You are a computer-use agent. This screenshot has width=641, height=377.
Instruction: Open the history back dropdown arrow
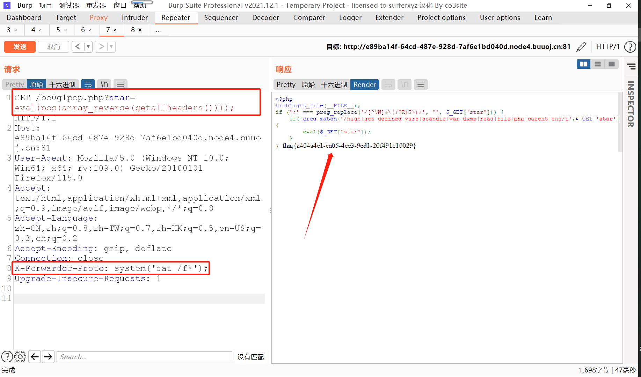click(x=88, y=46)
